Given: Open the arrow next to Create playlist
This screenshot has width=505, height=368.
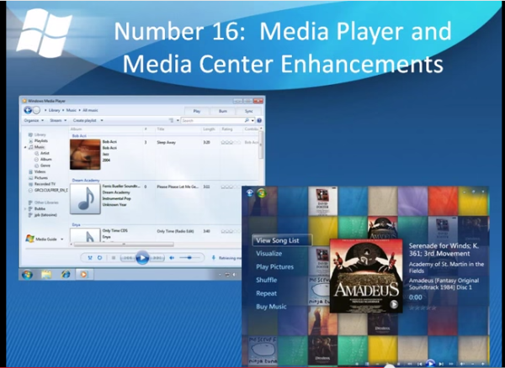Looking at the screenshot, I should [x=102, y=120].
